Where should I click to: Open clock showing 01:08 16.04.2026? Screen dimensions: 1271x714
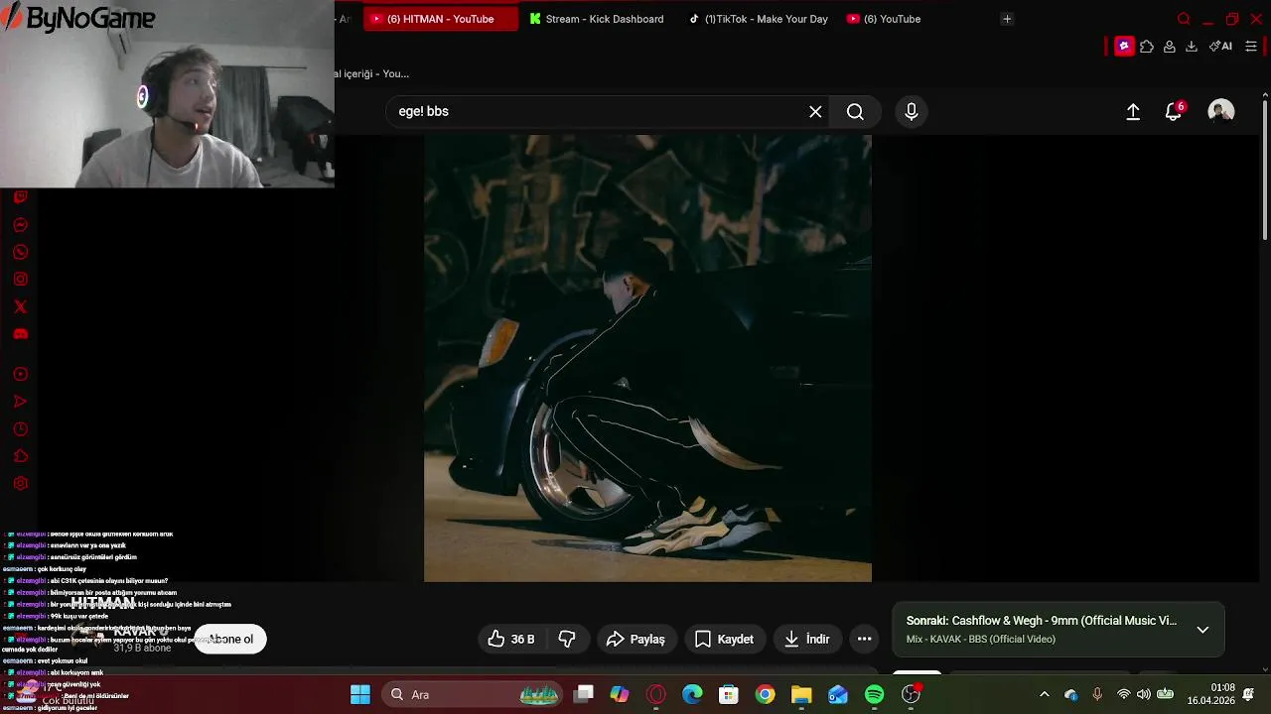(1211, 694)
